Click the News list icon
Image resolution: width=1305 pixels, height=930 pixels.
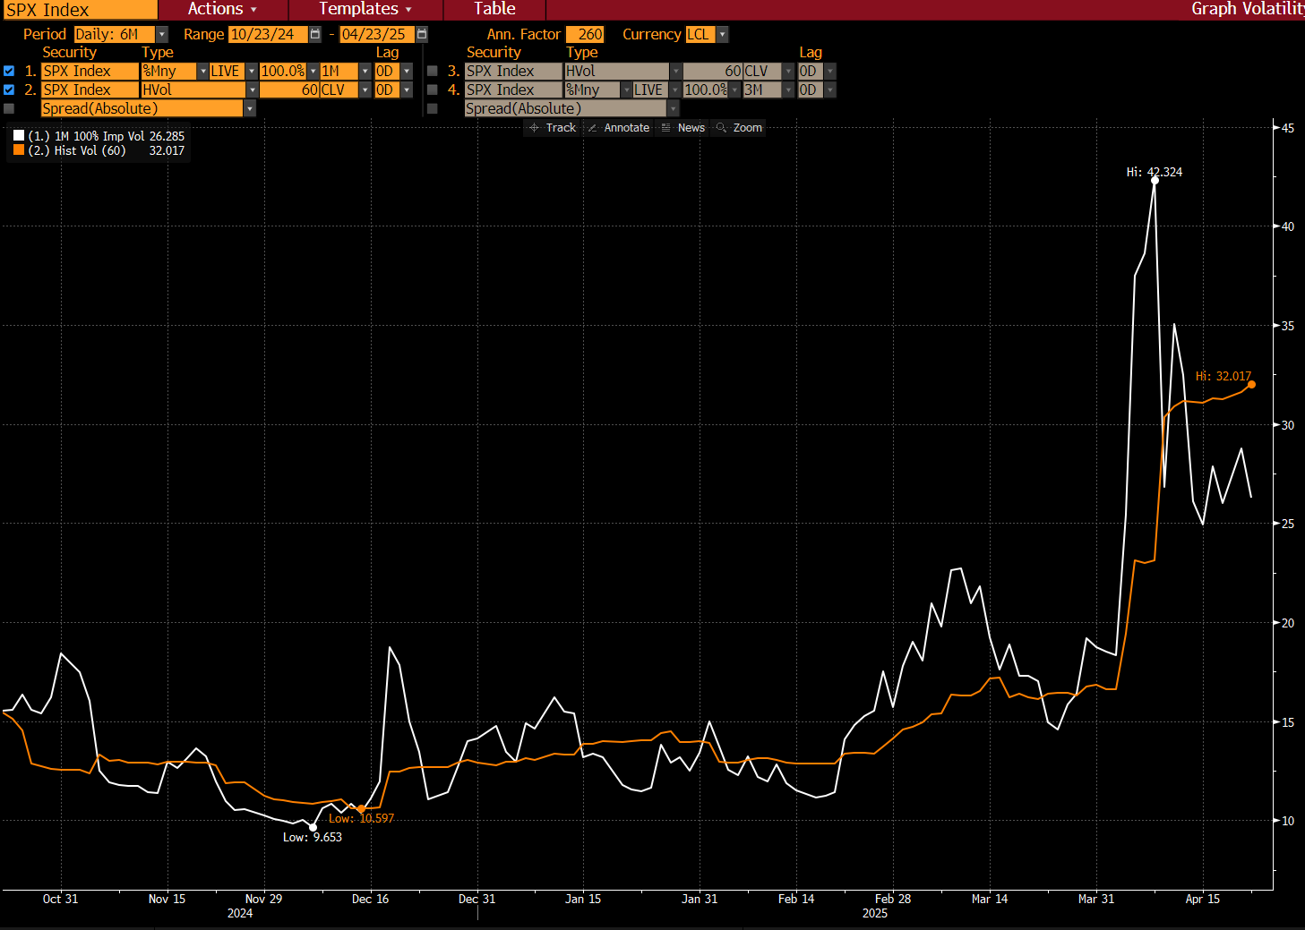[x=665, y=128]
